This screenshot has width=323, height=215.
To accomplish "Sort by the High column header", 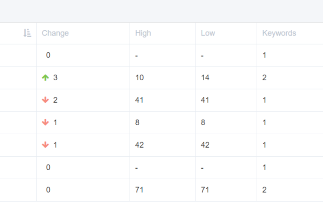I will (x=143, y=33).
